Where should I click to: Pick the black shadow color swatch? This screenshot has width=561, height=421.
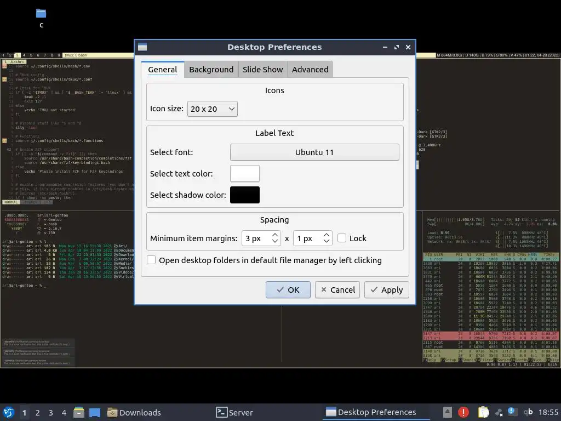click(x=245, y=195)
